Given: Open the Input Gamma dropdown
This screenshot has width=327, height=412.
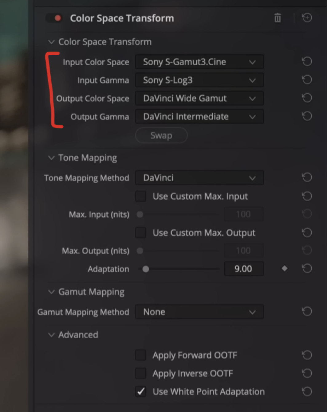Looking at the screenshot, I should [199, 80].
